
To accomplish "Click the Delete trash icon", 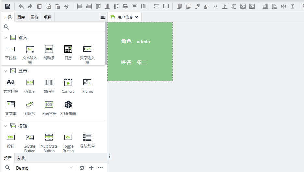I will pos(39,6).
